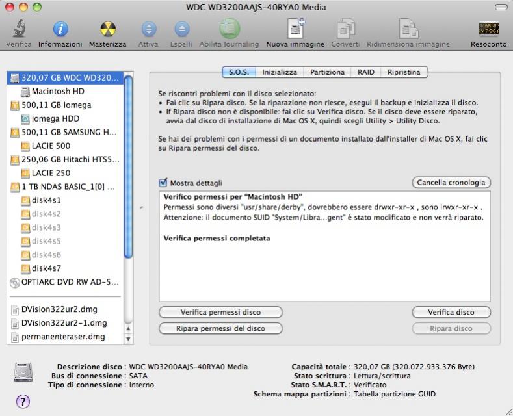Open the RAID tab
Screen dimensions: 513x416
coord(366,72)
